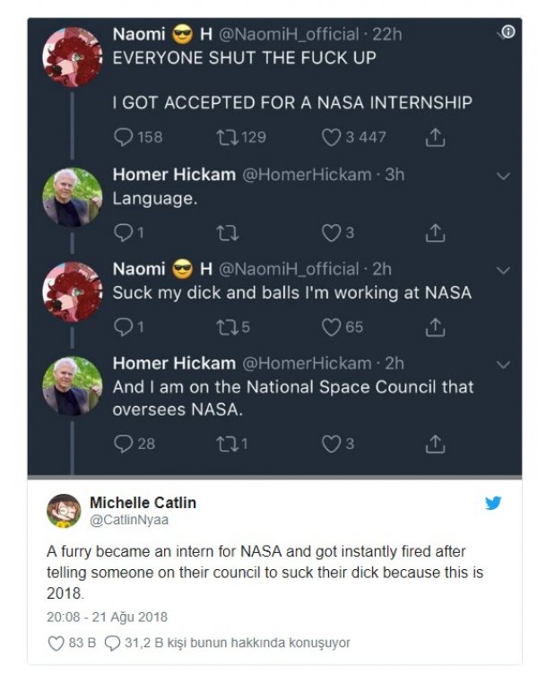
Task: Like the NASA internship announcement tweet
Action: tap(331, 137)
